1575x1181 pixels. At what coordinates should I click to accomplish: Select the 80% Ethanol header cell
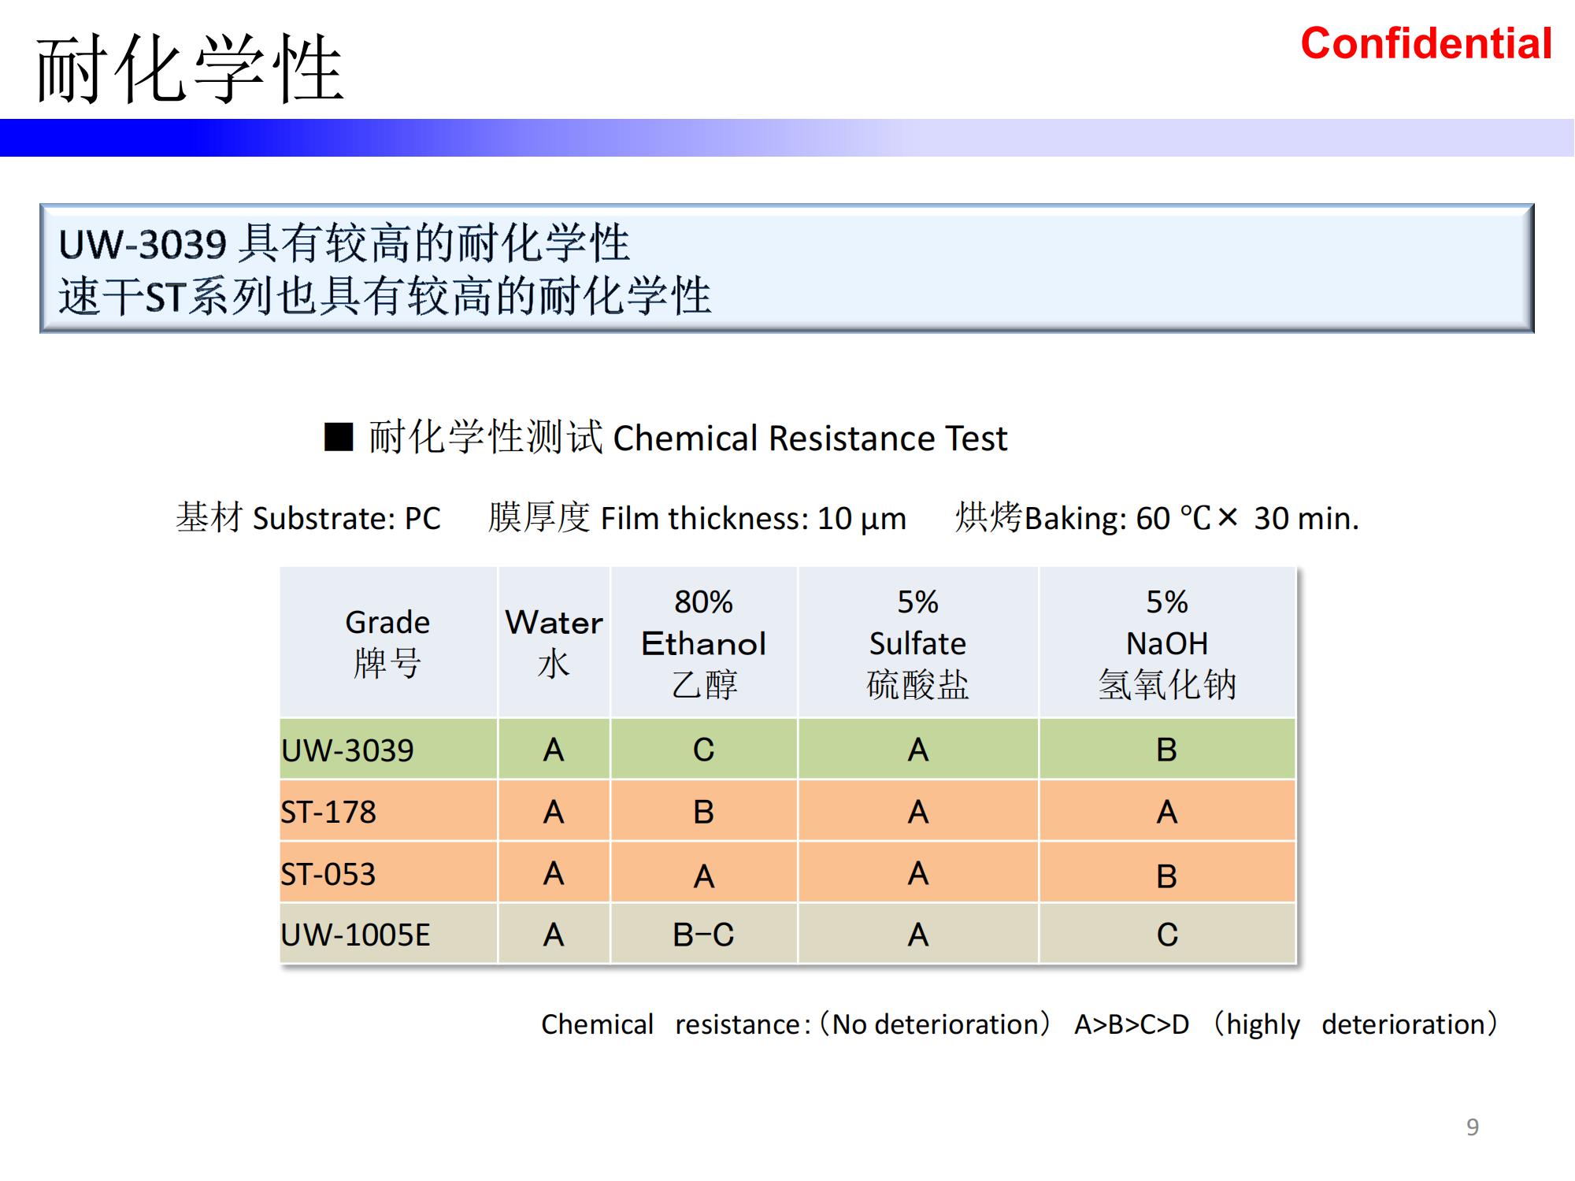704,642
